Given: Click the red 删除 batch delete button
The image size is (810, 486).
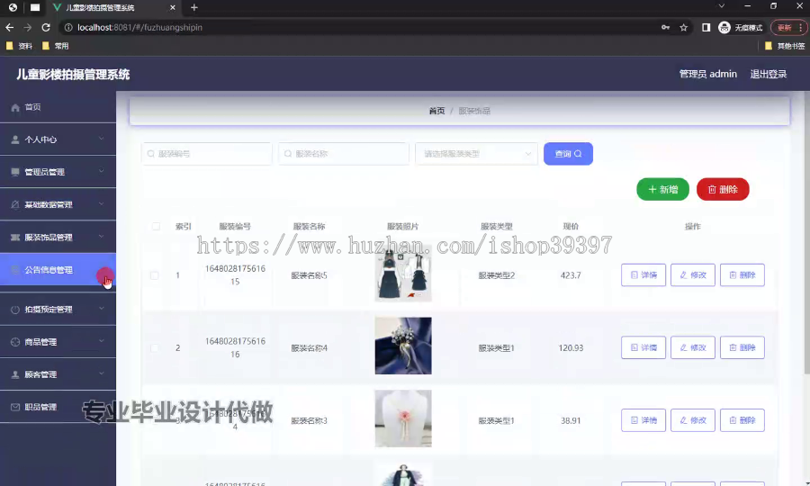Looking at the screenshot, I should (x=723, y=190).
